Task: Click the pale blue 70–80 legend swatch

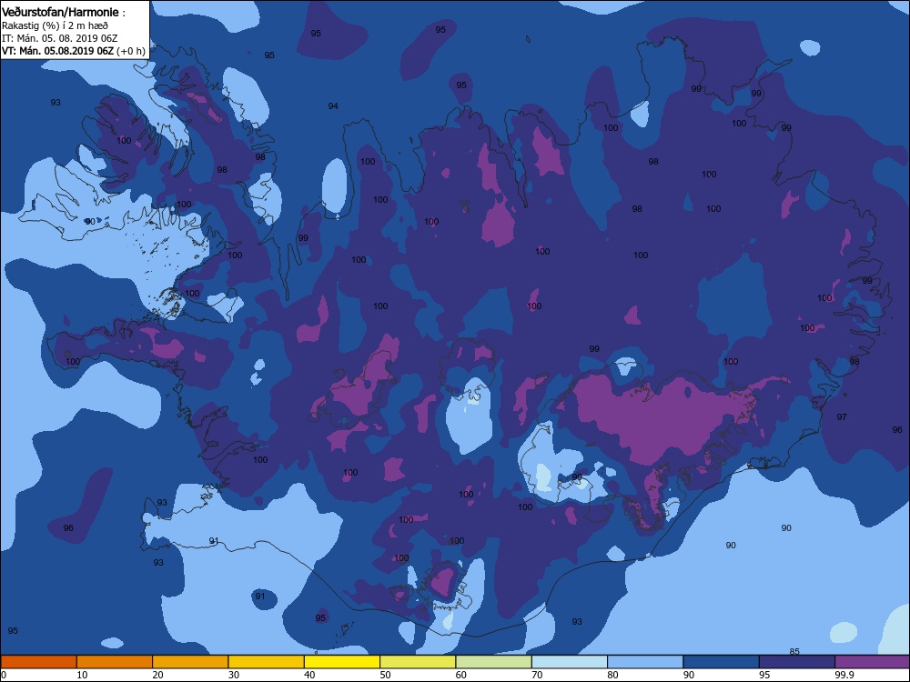Action: click(x=570, y=662)
